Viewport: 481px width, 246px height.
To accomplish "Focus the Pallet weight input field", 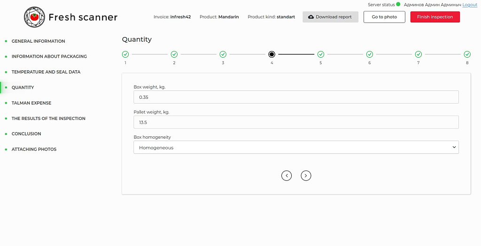I will 296,122.
